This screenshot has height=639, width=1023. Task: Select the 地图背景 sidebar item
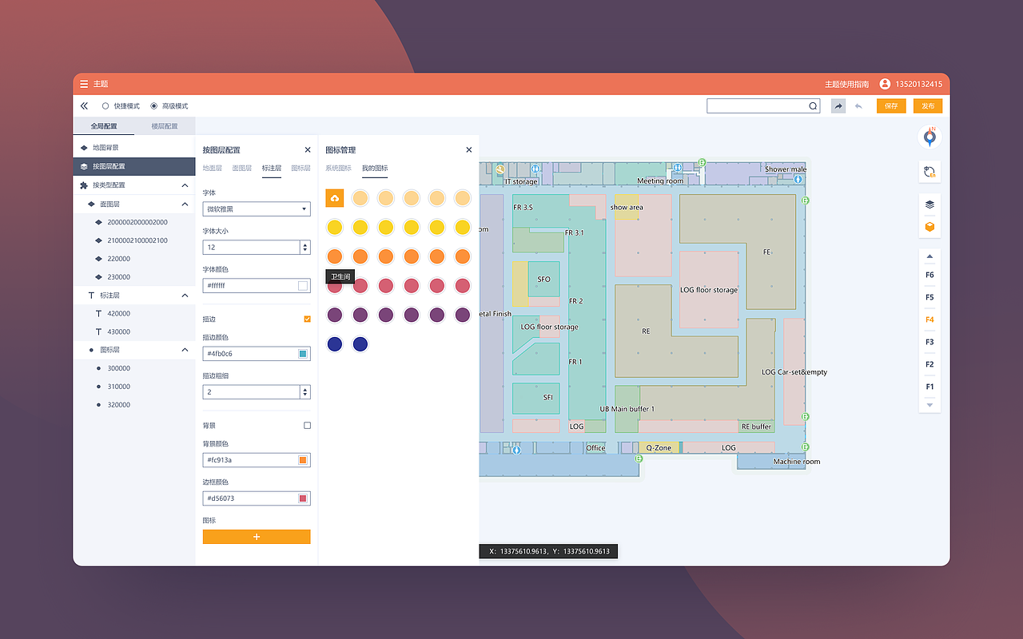134,148
